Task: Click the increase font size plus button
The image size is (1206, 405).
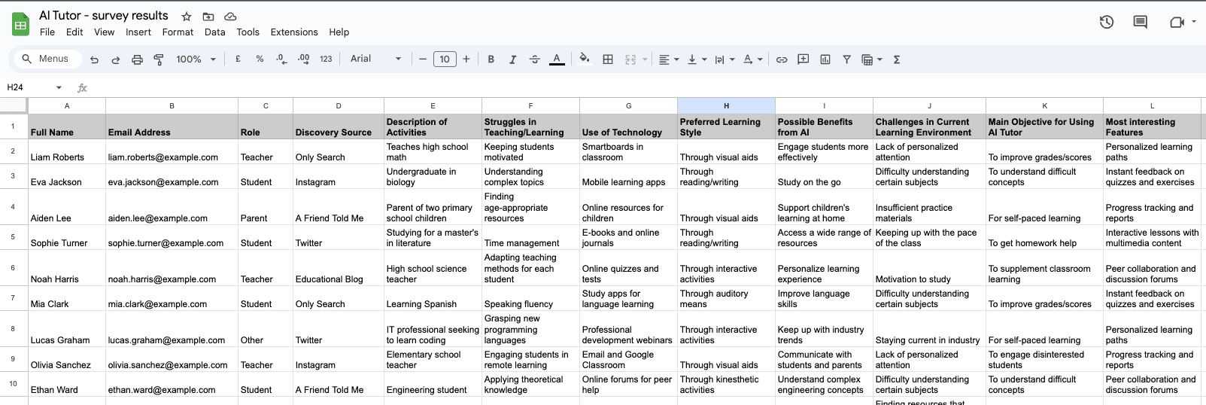Action: pos(466,59)
